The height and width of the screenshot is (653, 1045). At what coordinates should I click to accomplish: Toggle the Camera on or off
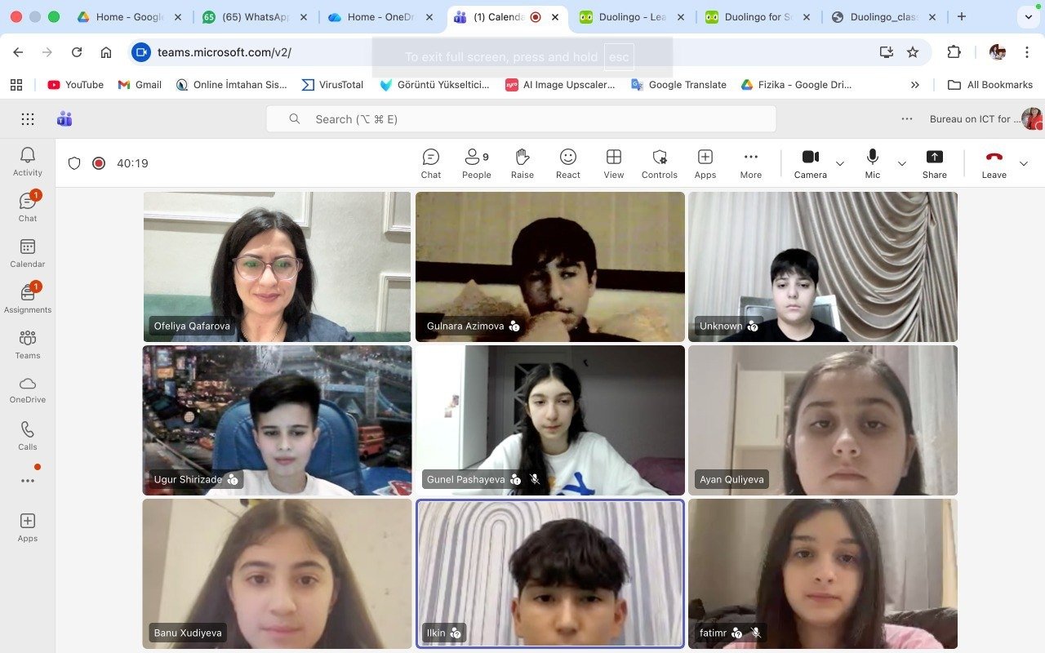[x=810, y=163]
